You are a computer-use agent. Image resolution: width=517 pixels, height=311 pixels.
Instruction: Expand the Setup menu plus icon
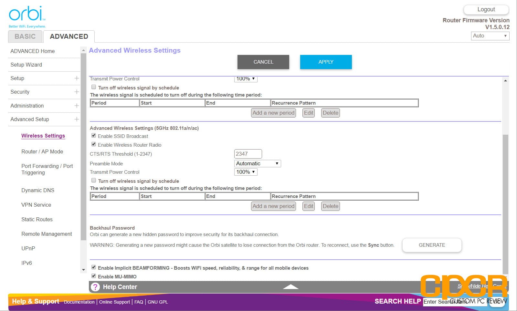point(77,78)
